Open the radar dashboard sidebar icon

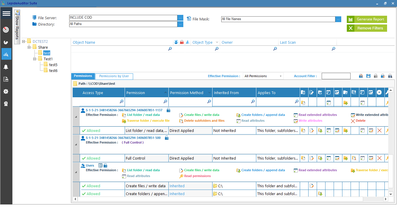6,30
